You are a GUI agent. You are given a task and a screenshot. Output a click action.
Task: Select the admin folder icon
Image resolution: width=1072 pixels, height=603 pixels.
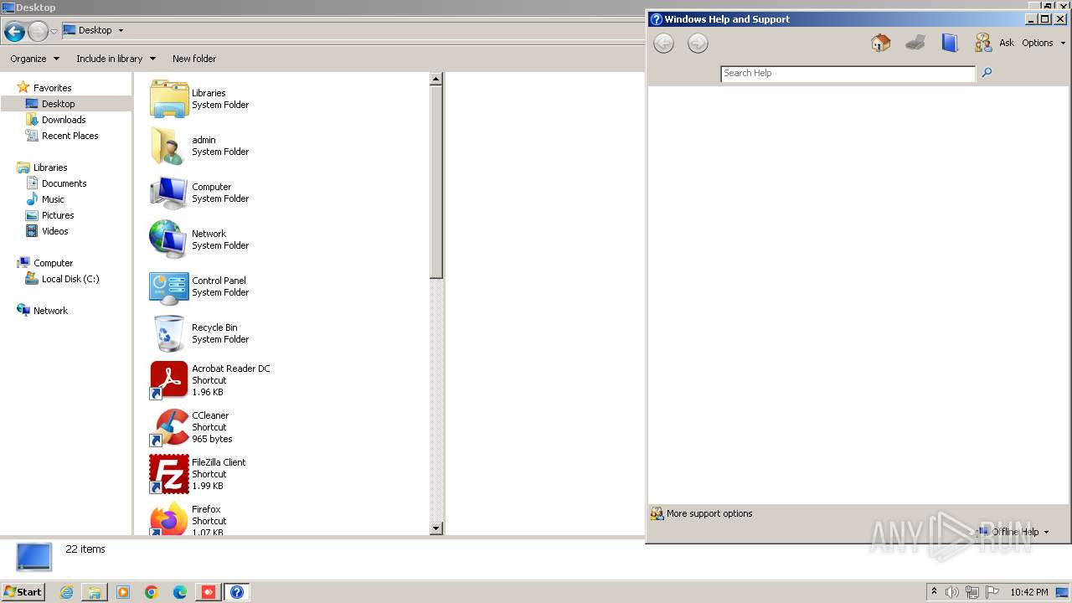click(169, 146)
